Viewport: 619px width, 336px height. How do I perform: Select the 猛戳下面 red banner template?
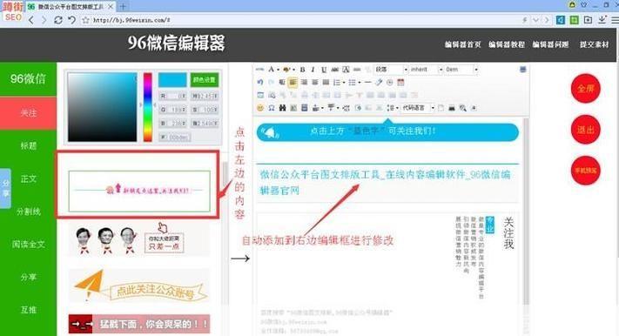click(x=139, y=324)
